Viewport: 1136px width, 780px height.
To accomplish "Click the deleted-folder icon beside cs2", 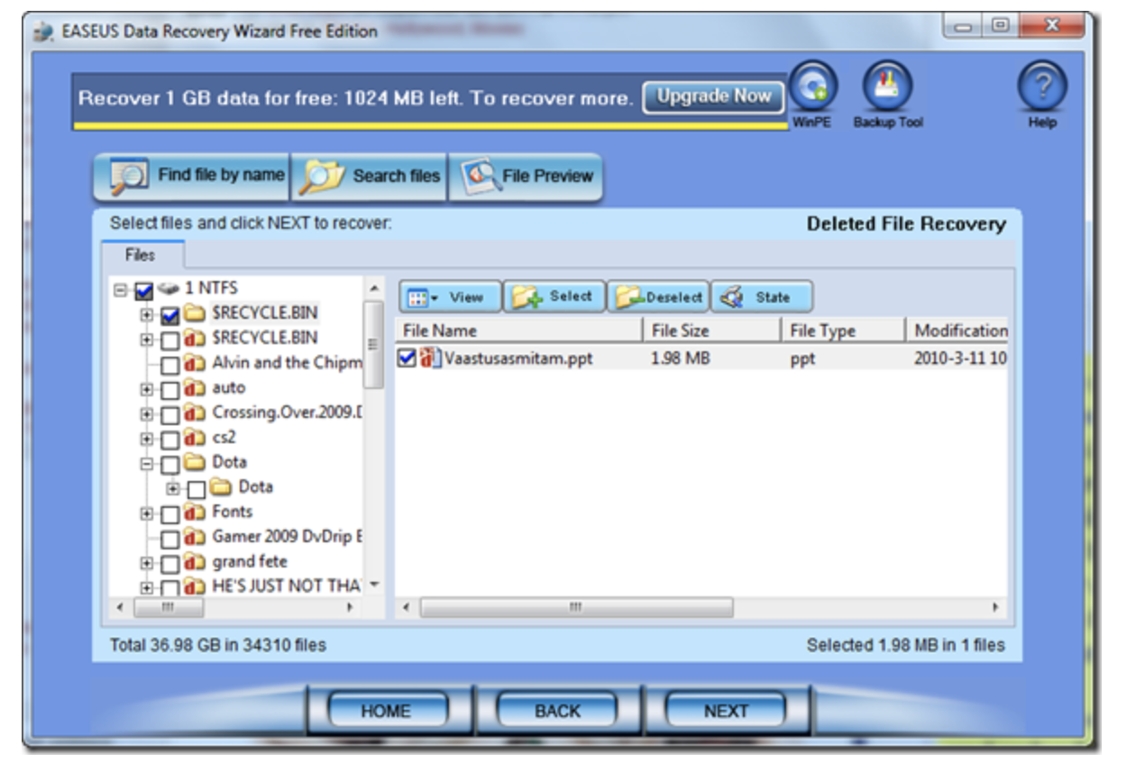I will 195,439.
